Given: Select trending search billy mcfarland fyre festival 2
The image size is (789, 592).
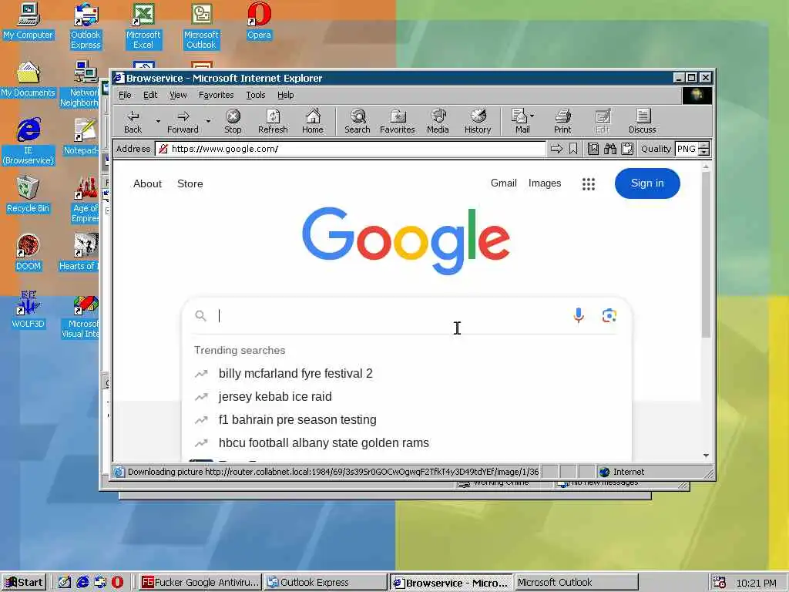Looking at the screenshot, I should coord(295,374).
